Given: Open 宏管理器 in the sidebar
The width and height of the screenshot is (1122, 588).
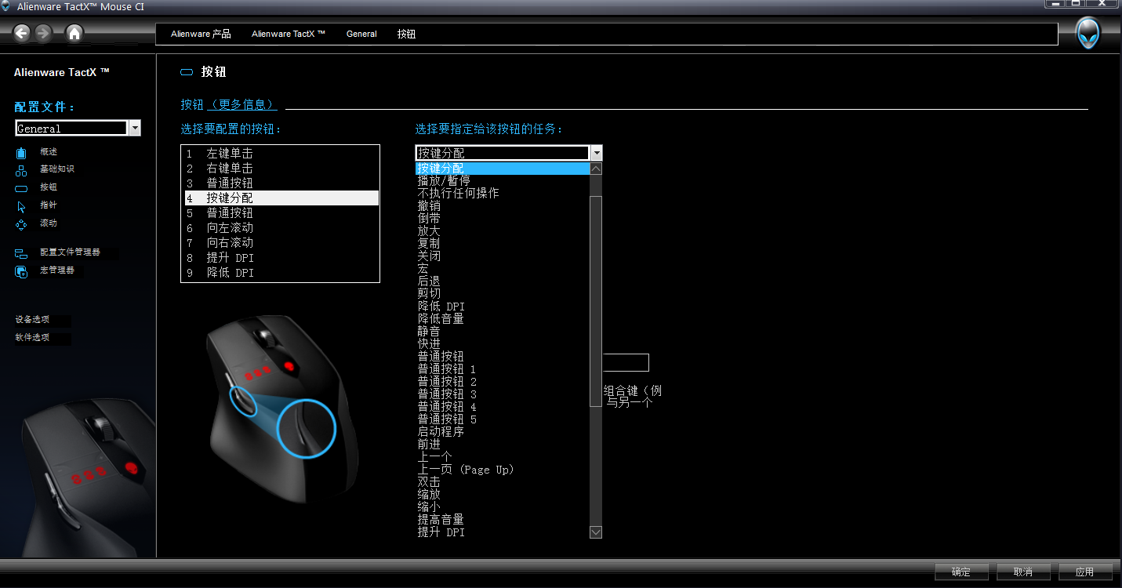Looking at the screenshot, I should pyautogui.click(x=57, y=270).
